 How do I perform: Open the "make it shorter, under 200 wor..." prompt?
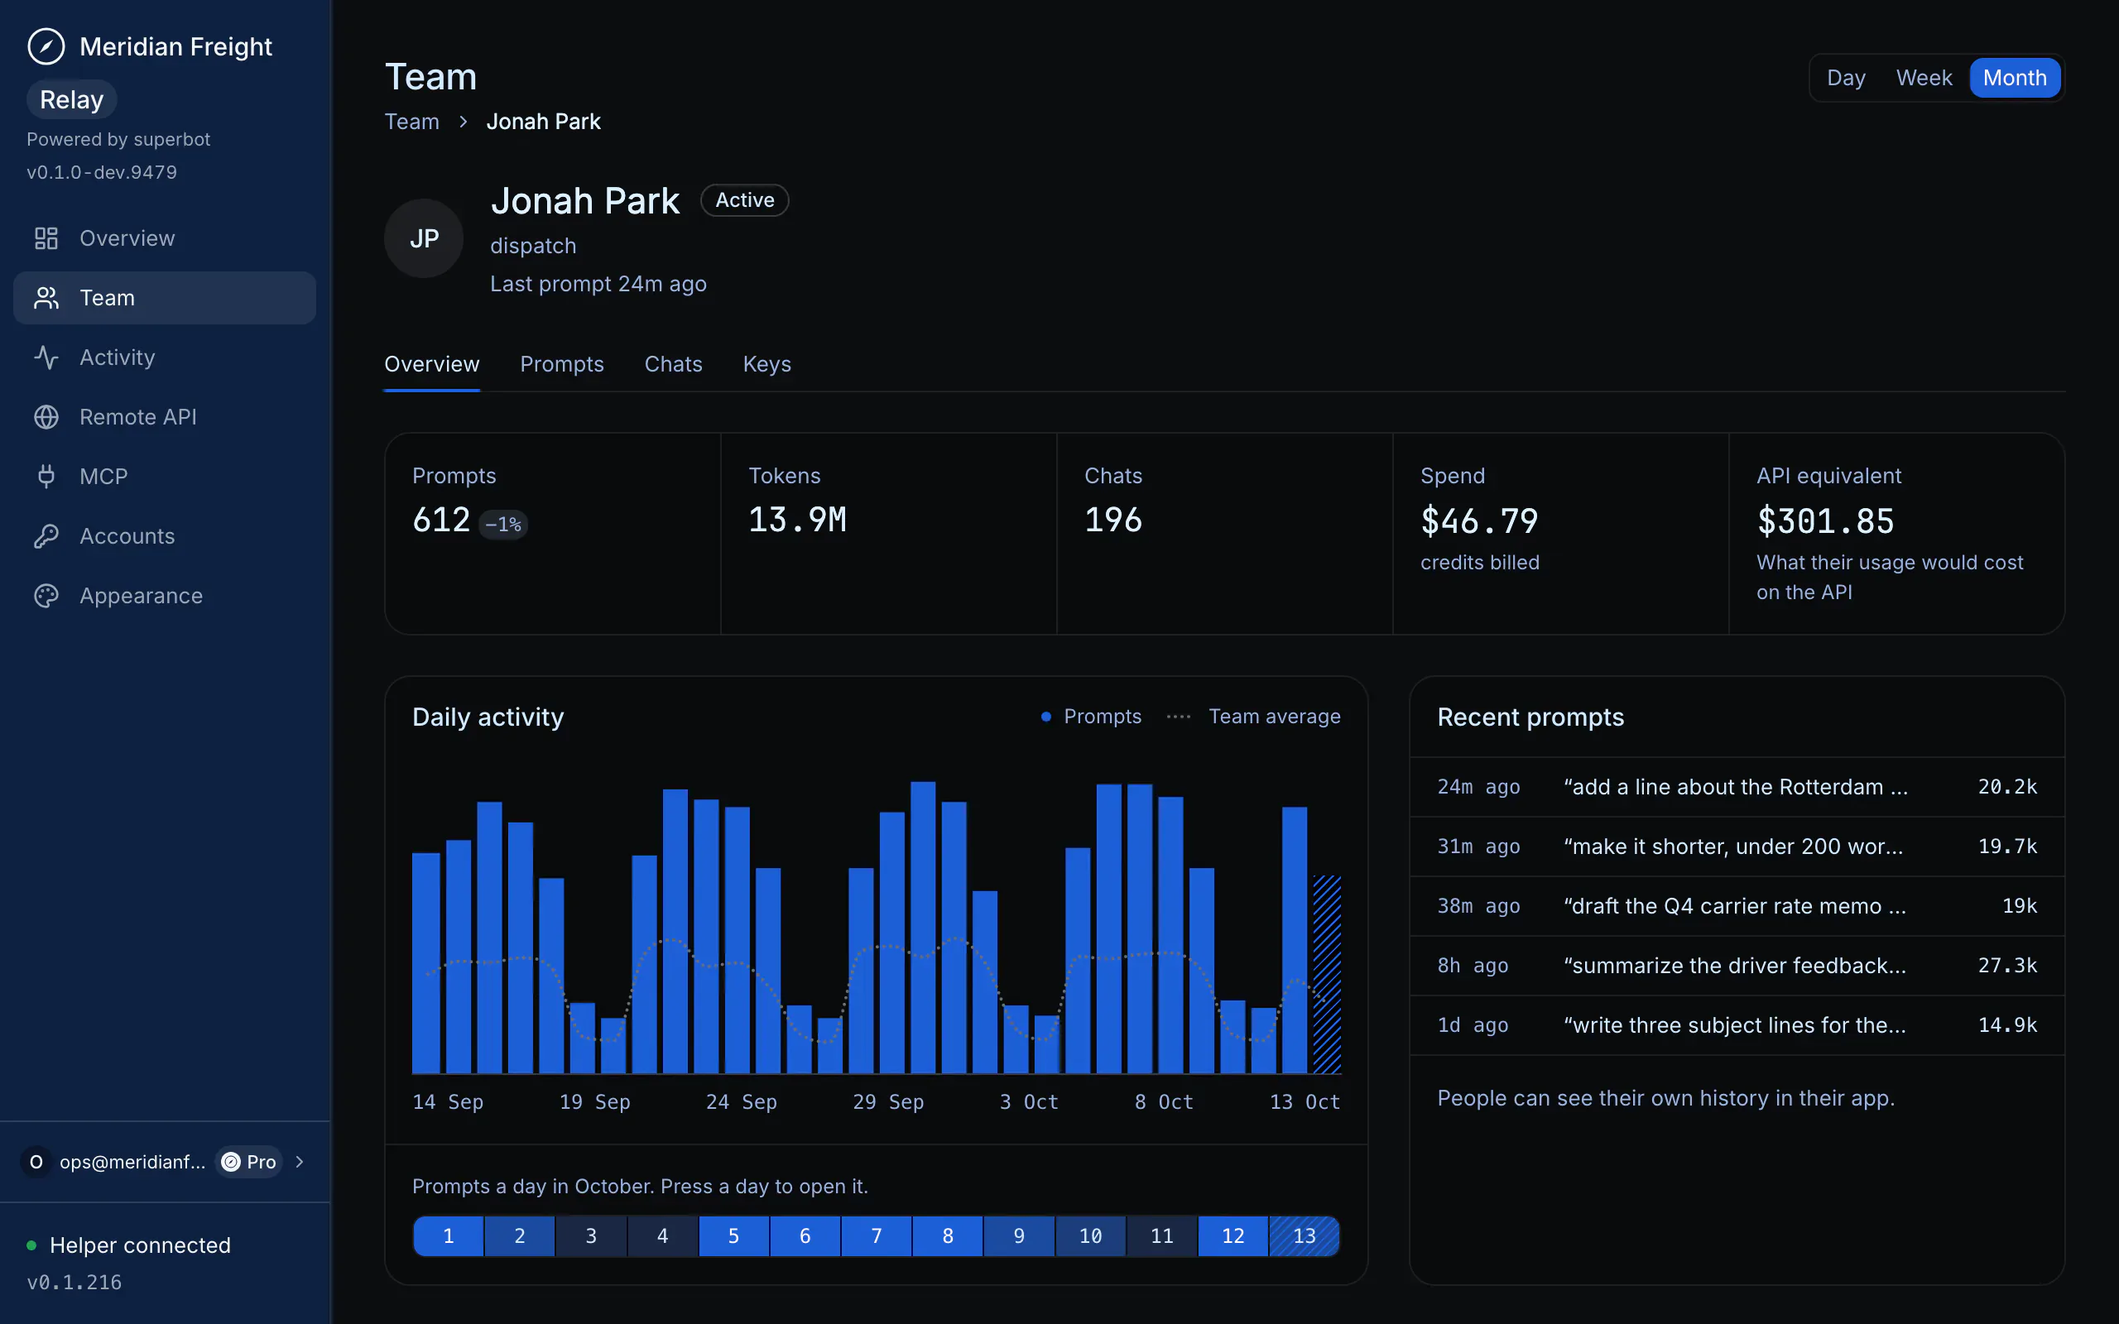point(1737,847)
